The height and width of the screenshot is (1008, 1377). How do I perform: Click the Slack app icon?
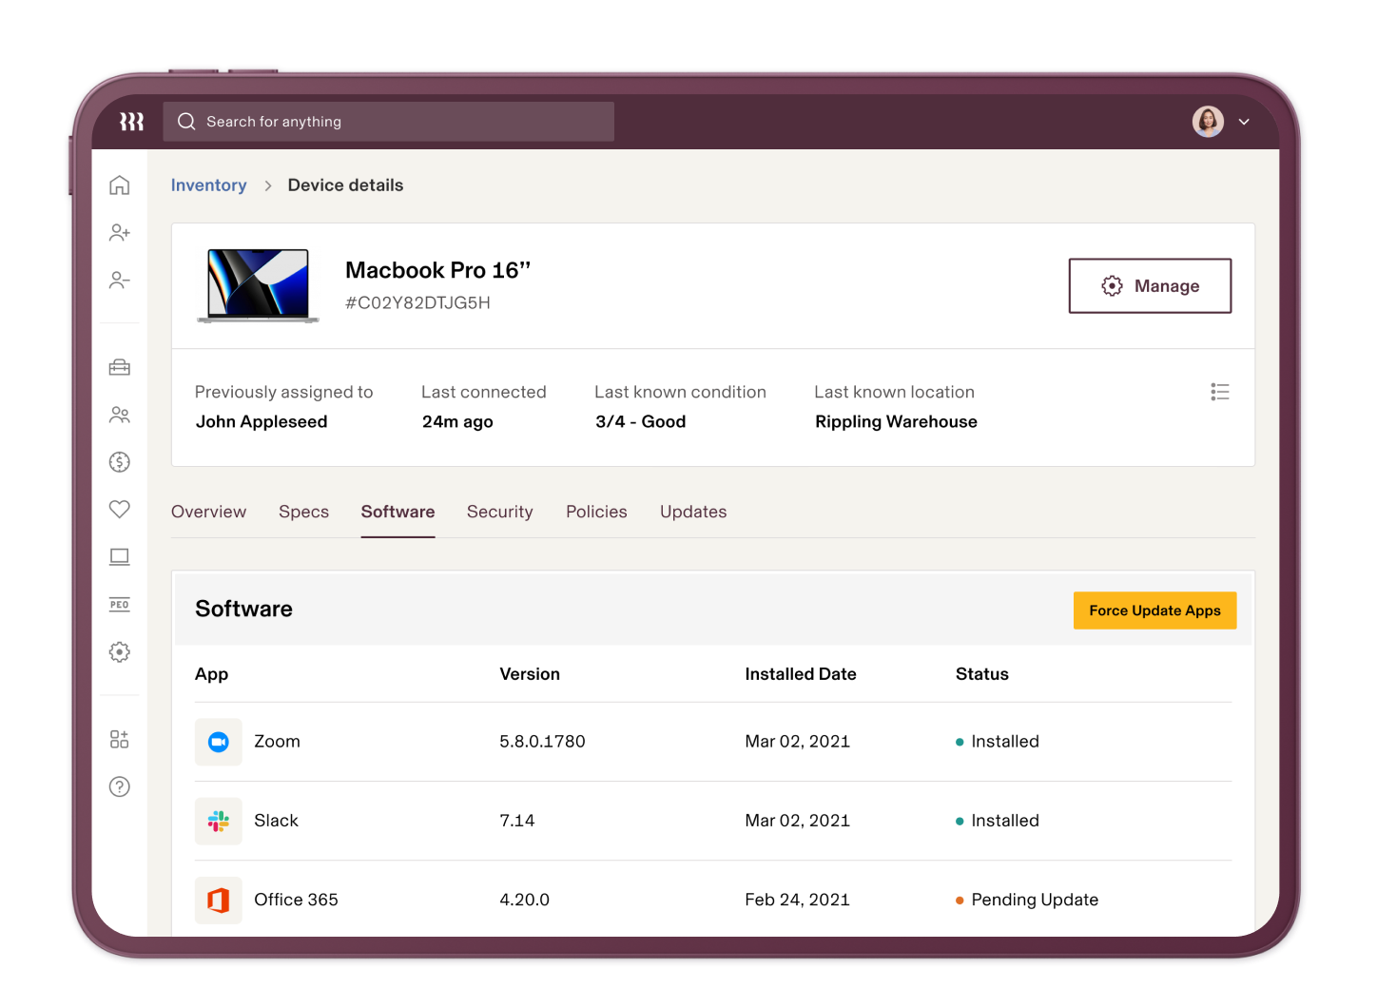pos(219,821)
